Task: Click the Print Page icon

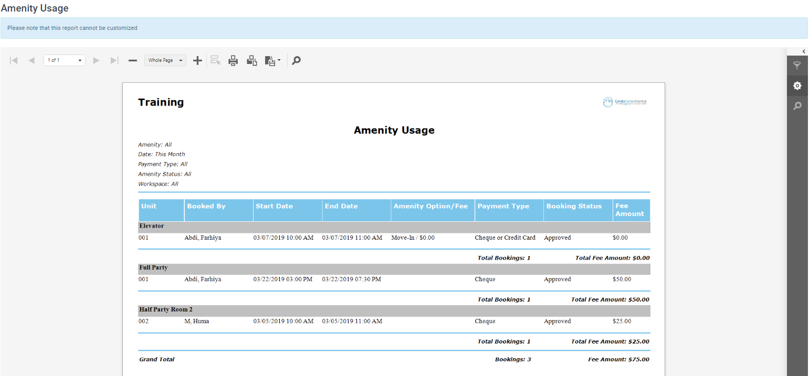Action: [x=252, y=61]
